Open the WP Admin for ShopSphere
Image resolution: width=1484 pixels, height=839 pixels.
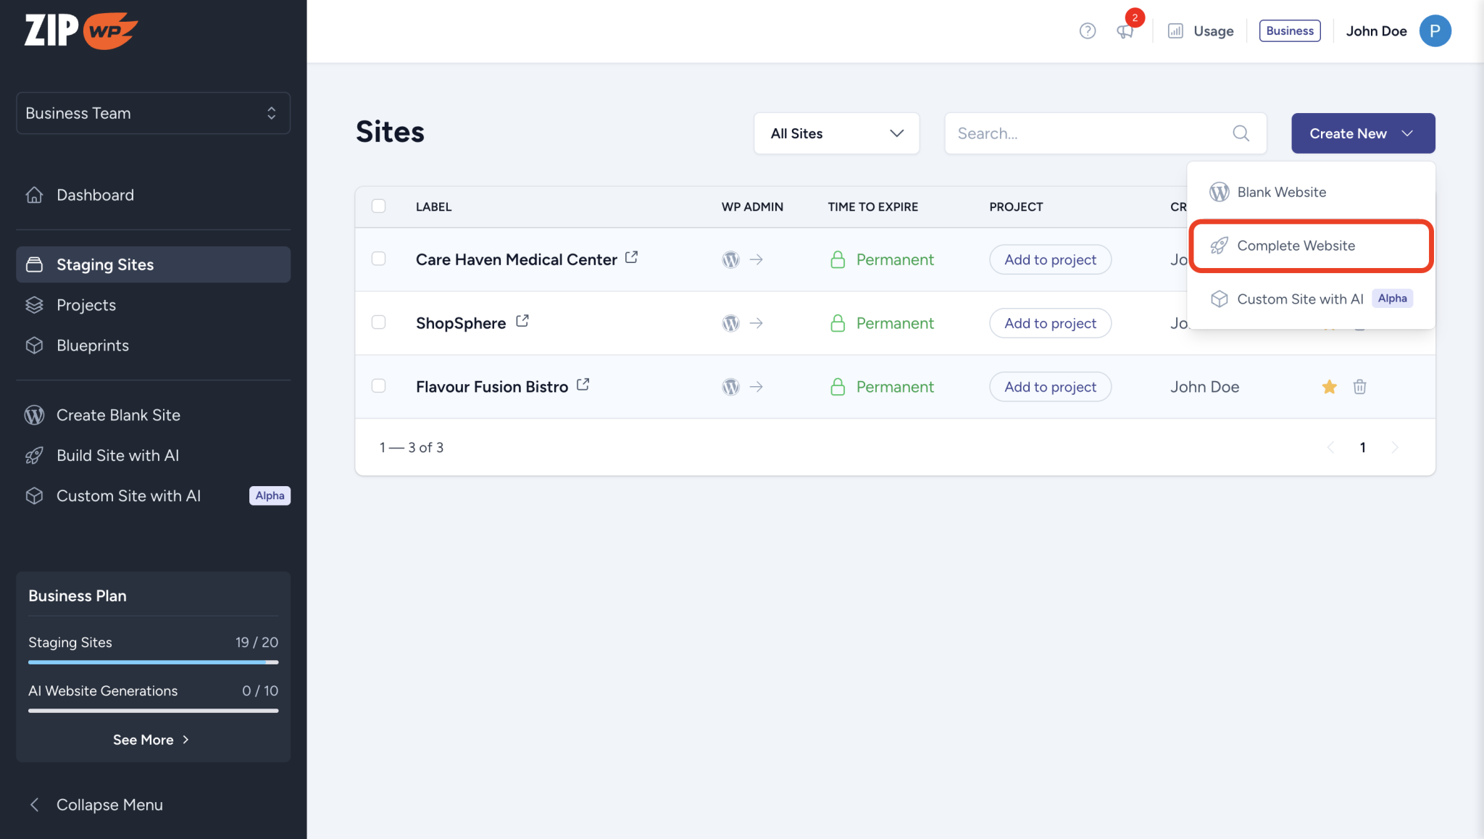(x=730, y=323)
